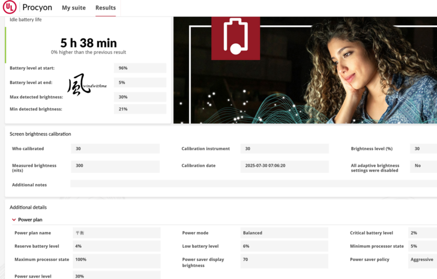Collapse the Power plan section arrow
The image size is (437, 279).
[14, 220]
